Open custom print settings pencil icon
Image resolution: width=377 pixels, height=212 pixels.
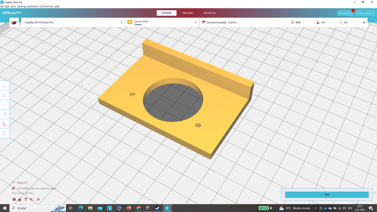tap(364, 22)
